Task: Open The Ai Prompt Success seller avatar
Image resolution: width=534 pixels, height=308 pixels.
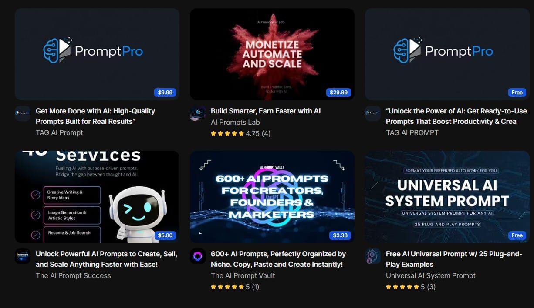Action: tap(23, 256)
